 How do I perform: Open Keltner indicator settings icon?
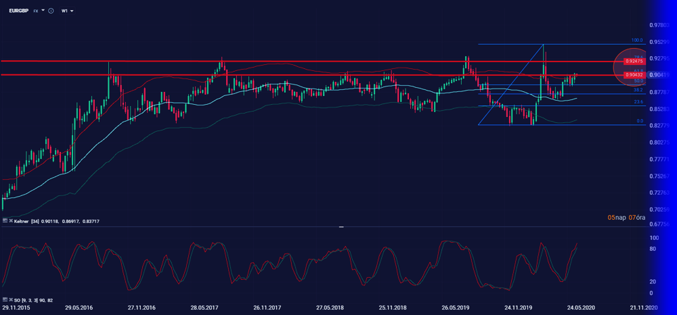point(5,221)
